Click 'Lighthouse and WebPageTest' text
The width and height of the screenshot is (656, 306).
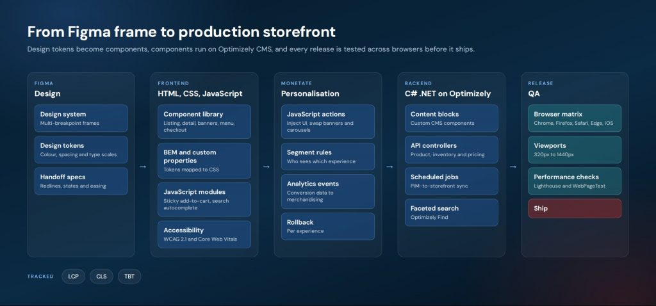click(570, 186)
